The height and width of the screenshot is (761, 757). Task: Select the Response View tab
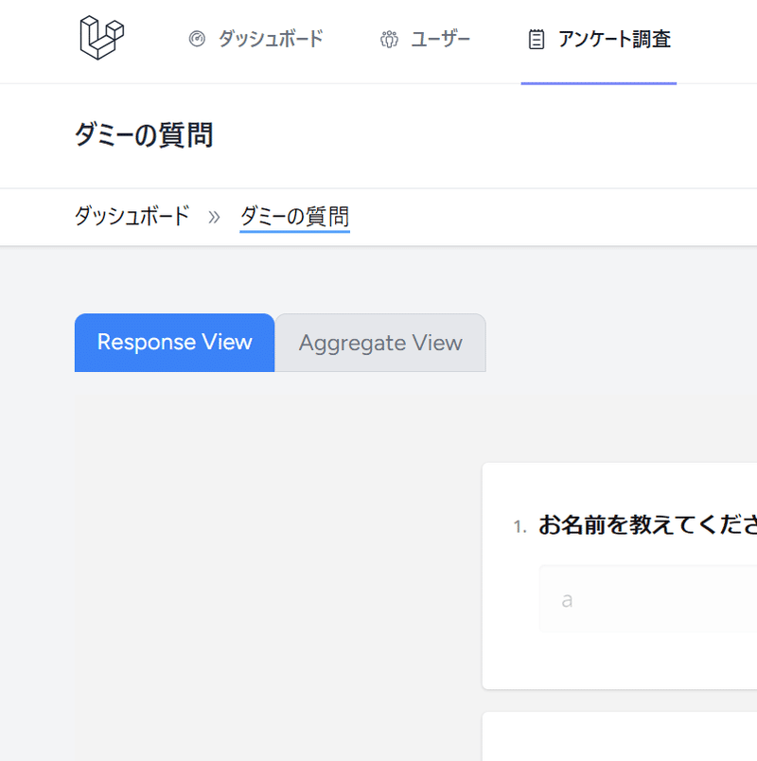(174, 343)
